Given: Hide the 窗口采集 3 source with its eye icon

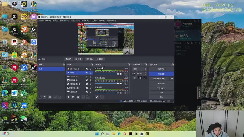Looking at the screenshot, I should point(87,80).
